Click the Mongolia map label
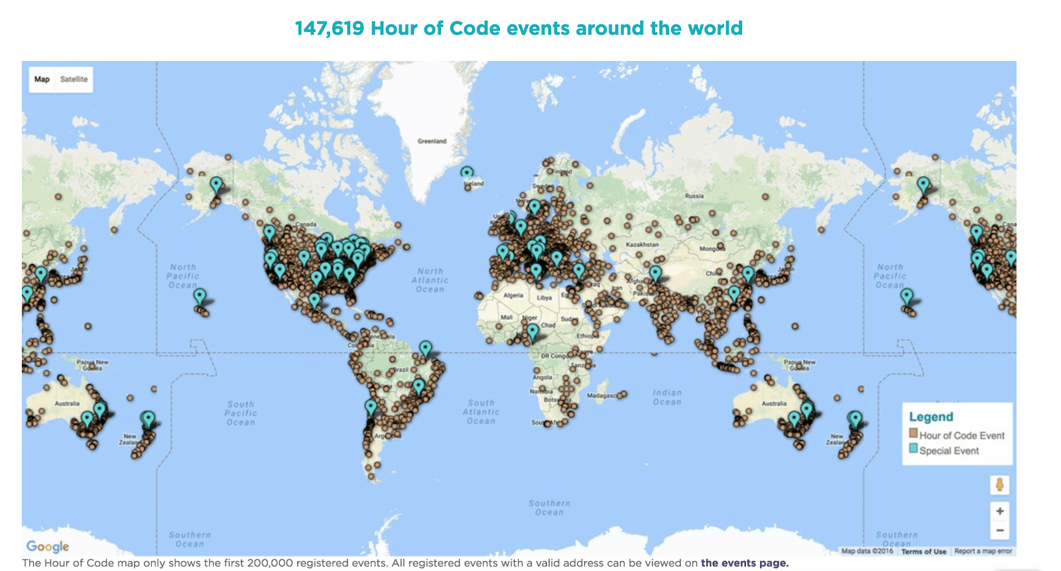Viewport: 1061px width, 571px height. pyautogui.click(x=712, y=249)
